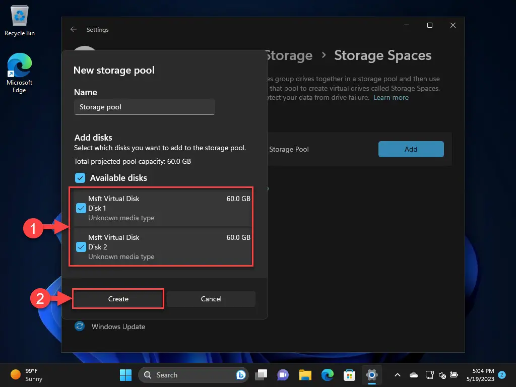
Task: Show hidden tray icons chevron
Action: click(397, 375)
